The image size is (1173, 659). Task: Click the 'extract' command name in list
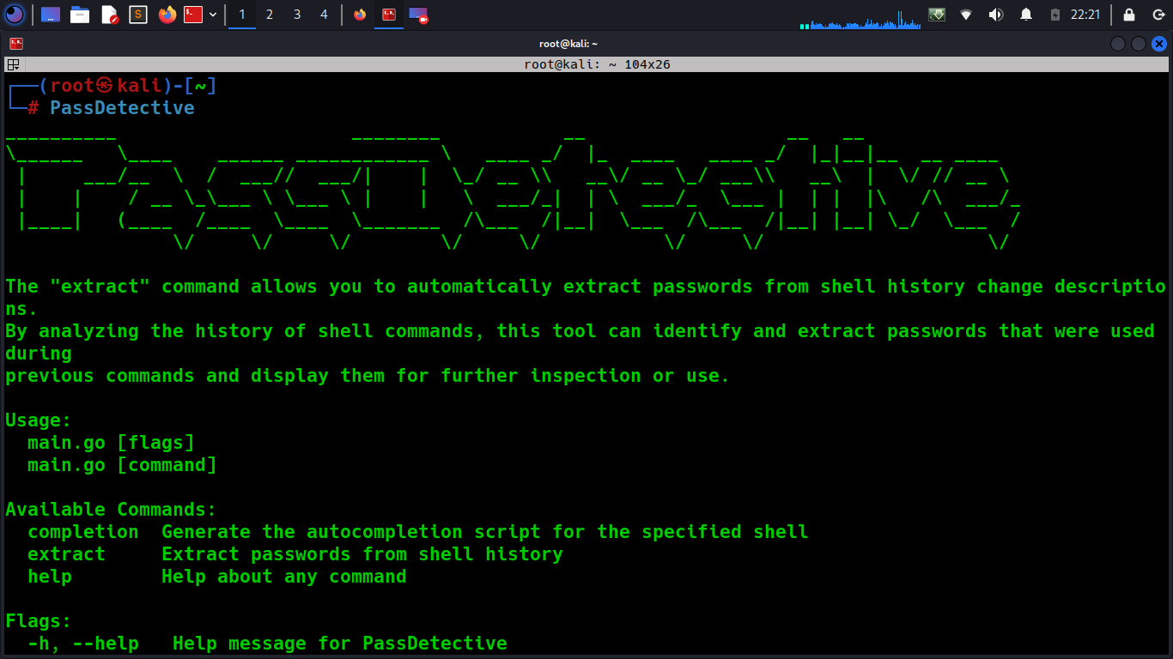coord(66,554)
